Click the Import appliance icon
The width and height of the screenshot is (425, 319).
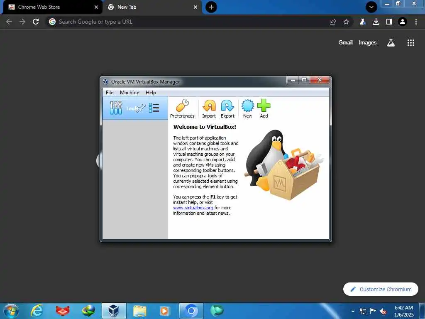point(209,108)
